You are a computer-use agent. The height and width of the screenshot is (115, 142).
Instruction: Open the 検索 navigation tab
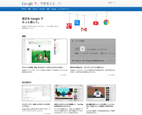point(29,9)
